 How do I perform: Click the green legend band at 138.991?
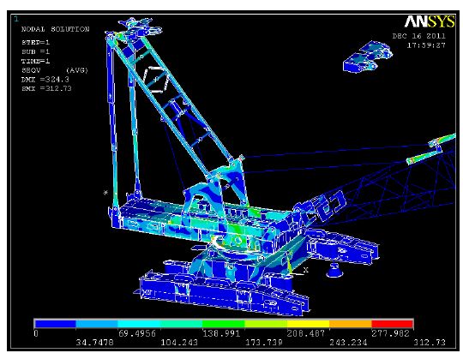tap(224, 324)
